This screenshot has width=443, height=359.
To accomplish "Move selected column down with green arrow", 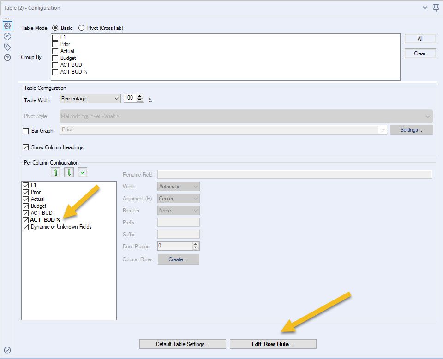I will [x=69, y=172].
